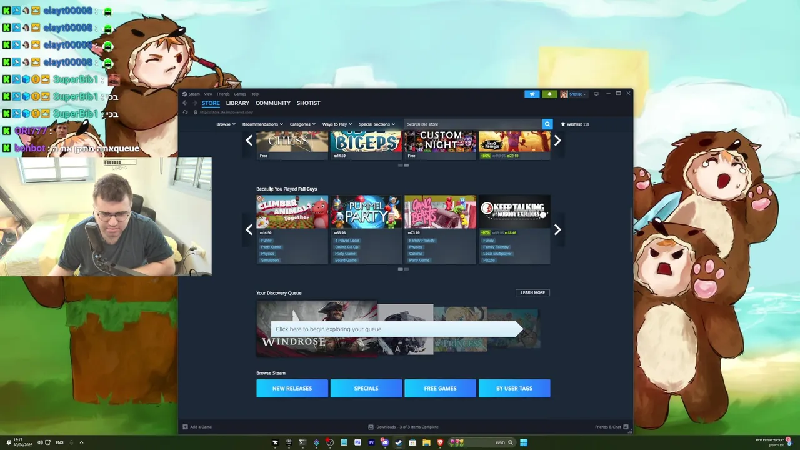Open the Custom Night game thumbnail

(x=440, y=142)
